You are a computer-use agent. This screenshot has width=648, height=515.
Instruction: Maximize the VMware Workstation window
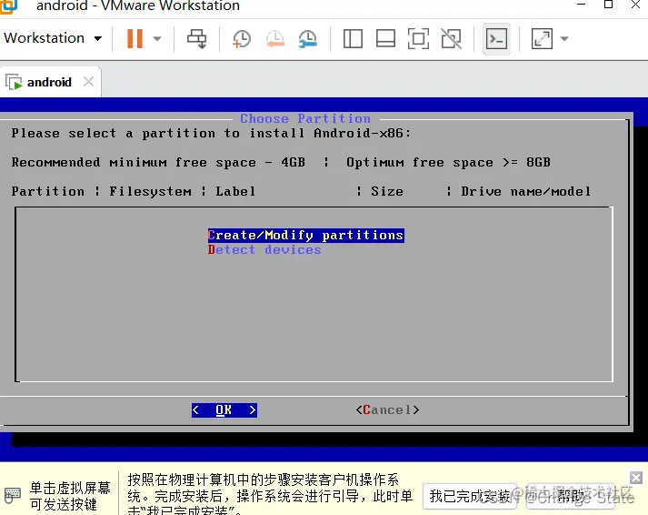[x=608, y=5]
